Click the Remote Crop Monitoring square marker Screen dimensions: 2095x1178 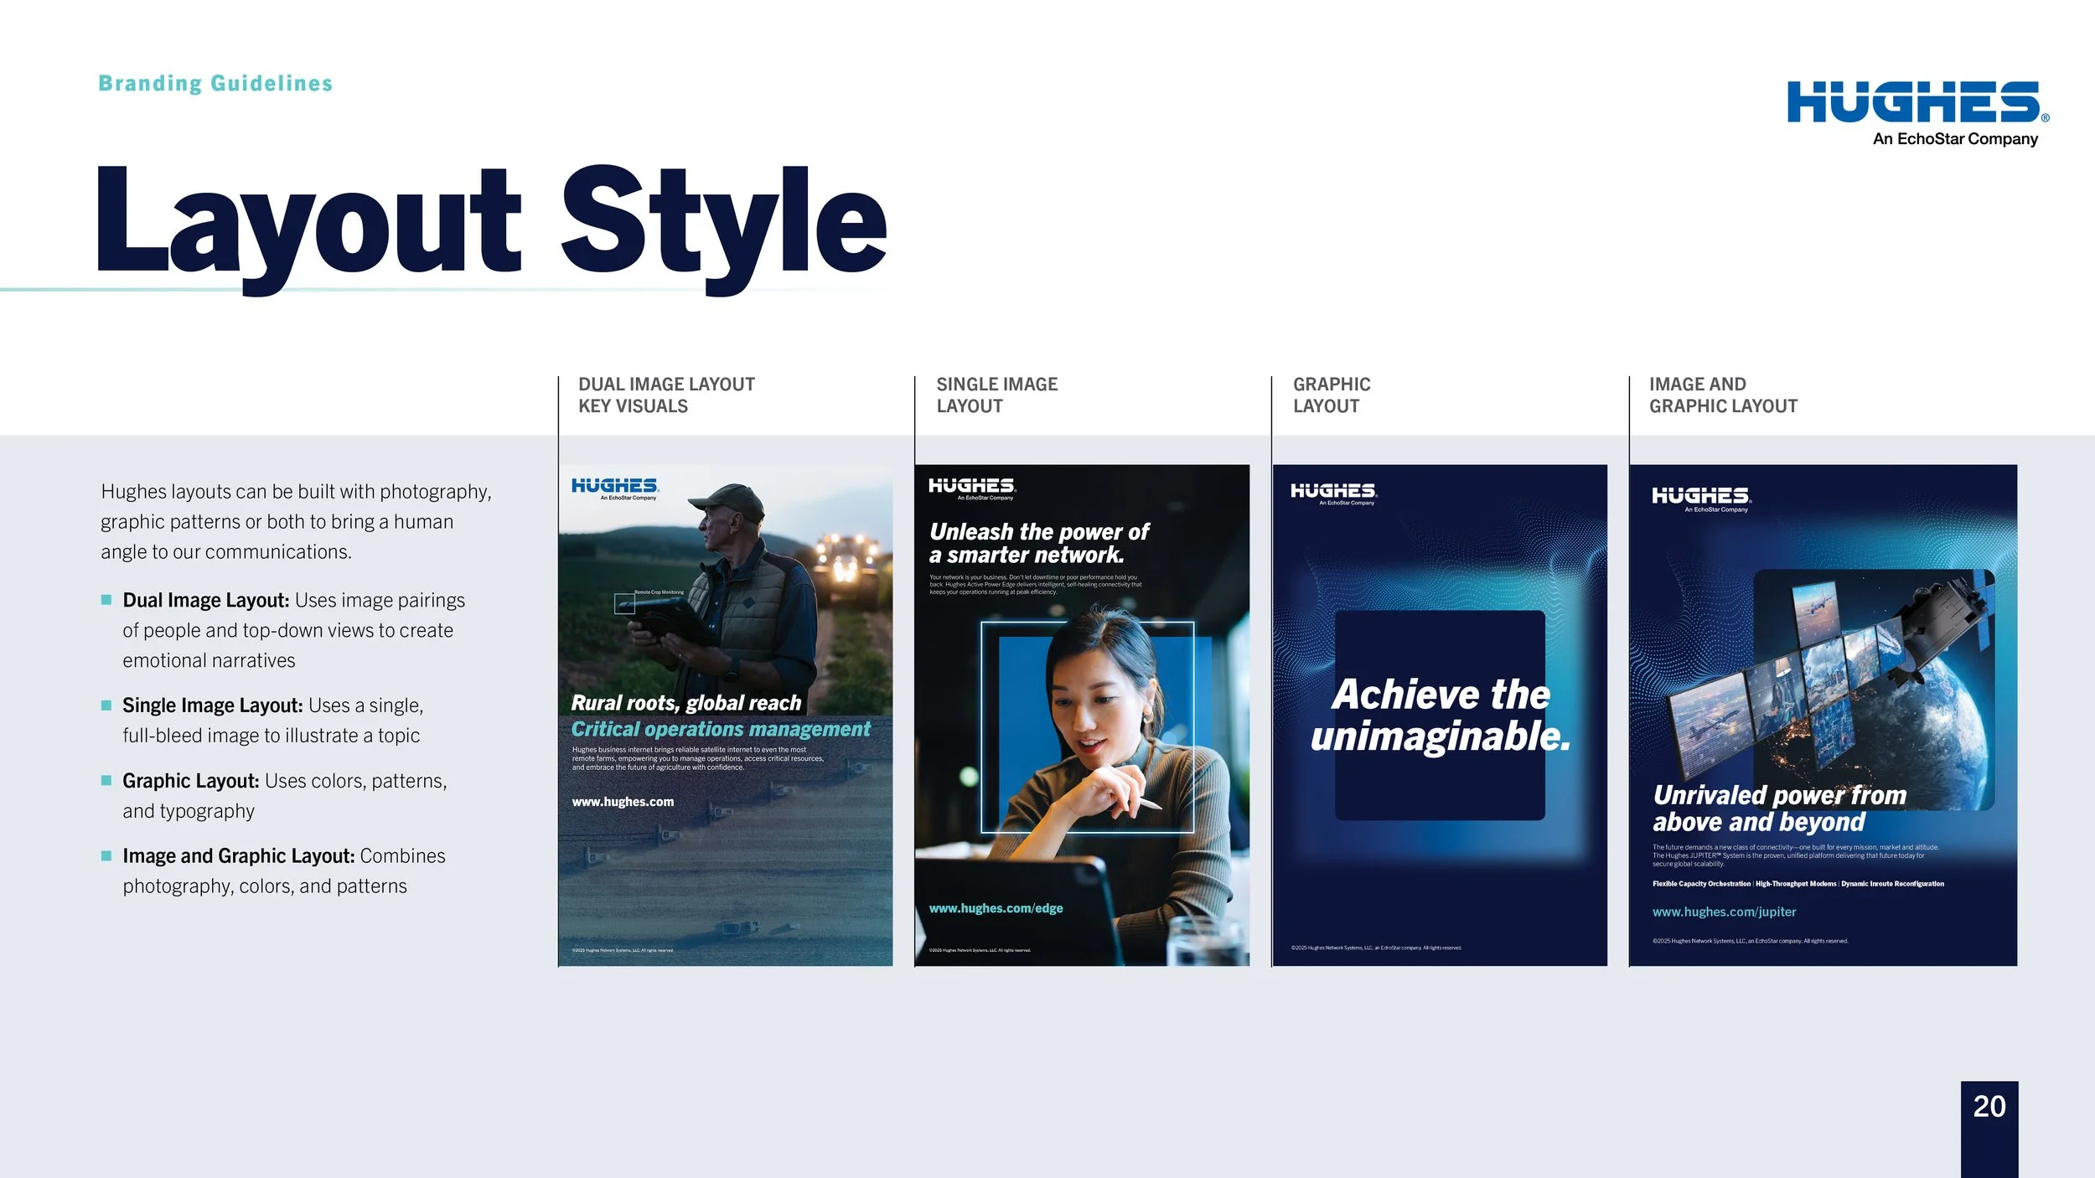(624, 603)
